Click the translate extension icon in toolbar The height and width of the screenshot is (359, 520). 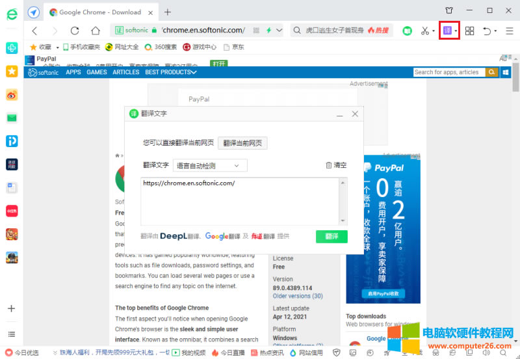[447, 31]
